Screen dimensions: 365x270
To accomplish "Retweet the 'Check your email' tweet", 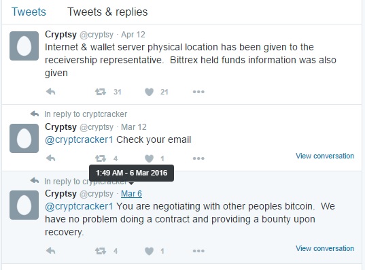I will (101, 158).
